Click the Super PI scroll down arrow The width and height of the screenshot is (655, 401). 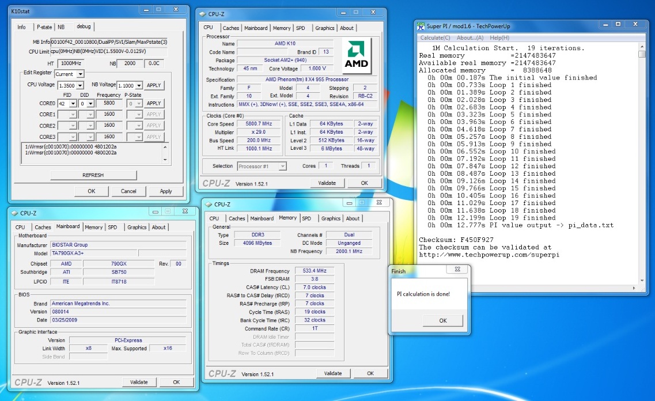point(642,281)
